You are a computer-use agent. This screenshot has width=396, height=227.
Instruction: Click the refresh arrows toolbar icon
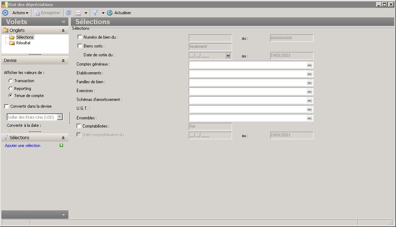coord(69,13)
